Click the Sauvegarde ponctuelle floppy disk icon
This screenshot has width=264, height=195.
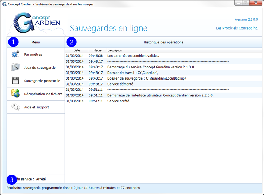pos(15,81)
